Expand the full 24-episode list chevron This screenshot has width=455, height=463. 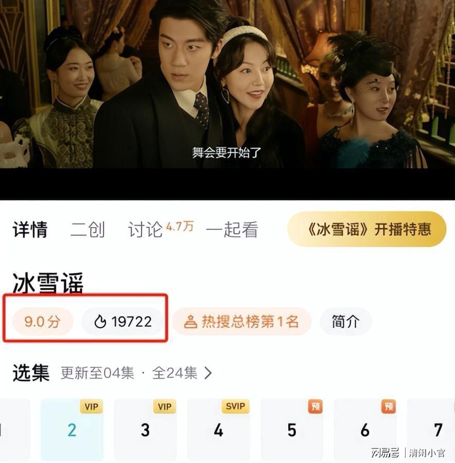208,373
